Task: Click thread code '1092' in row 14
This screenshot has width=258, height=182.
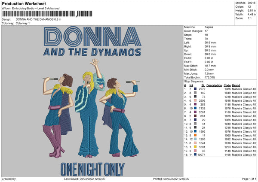Action: pos(227,140)
